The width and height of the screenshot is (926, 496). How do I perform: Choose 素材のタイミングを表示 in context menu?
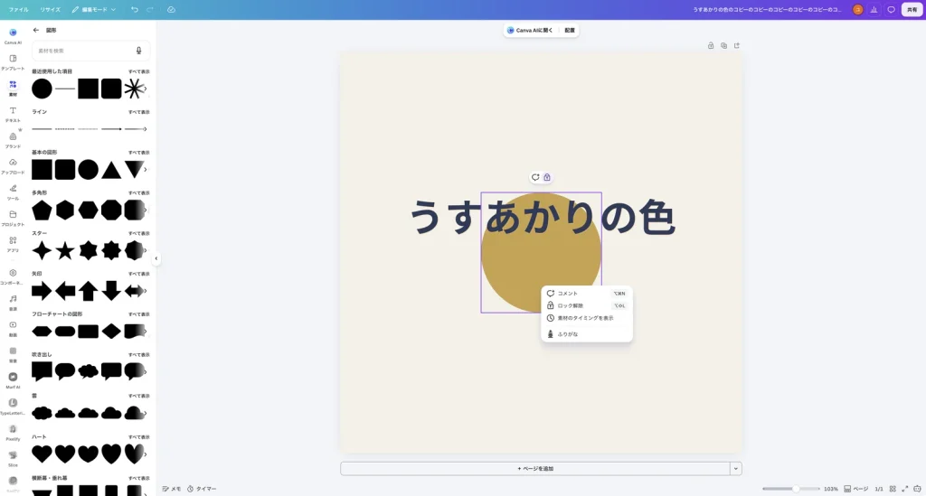tap(586, 318)
